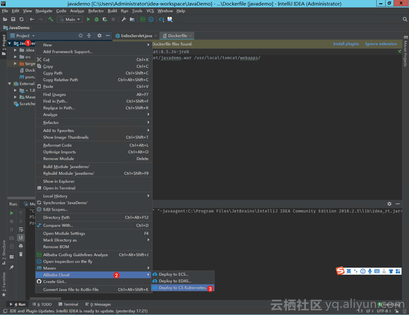Close the Dockerfile editor tab
409x315 pixels.
tap(191, 36)
